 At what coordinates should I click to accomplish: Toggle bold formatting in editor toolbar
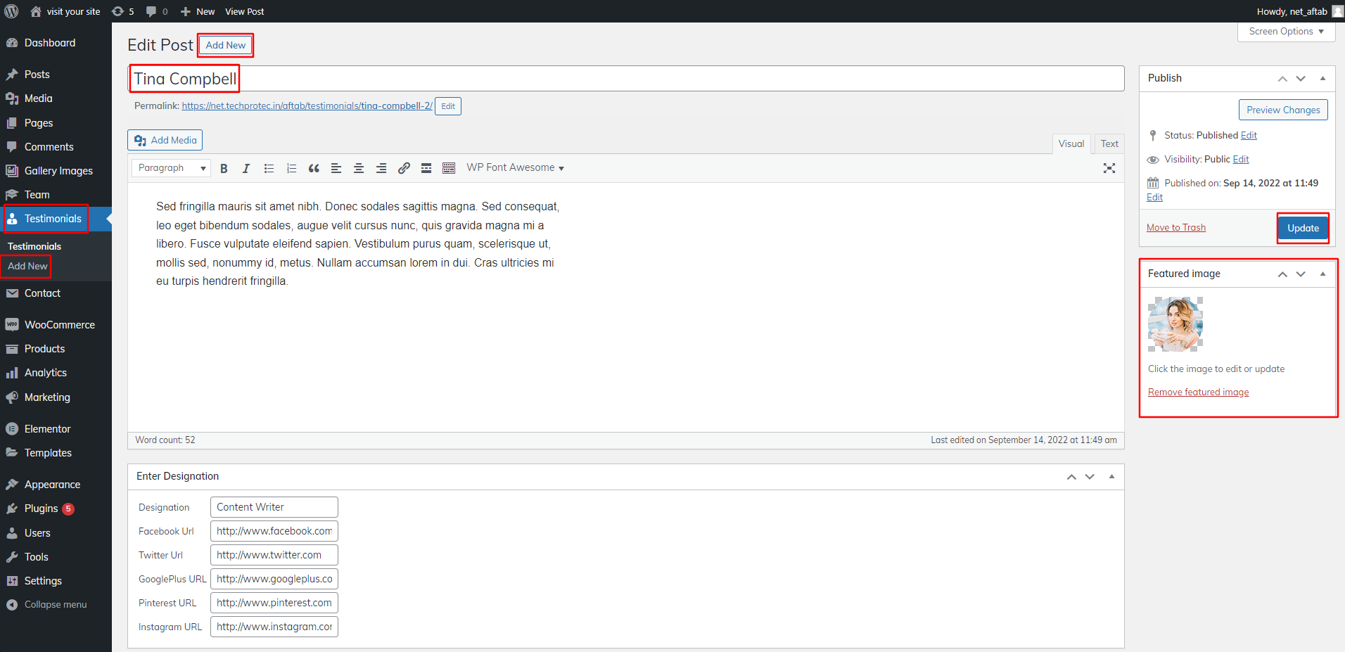click(224, 168)
